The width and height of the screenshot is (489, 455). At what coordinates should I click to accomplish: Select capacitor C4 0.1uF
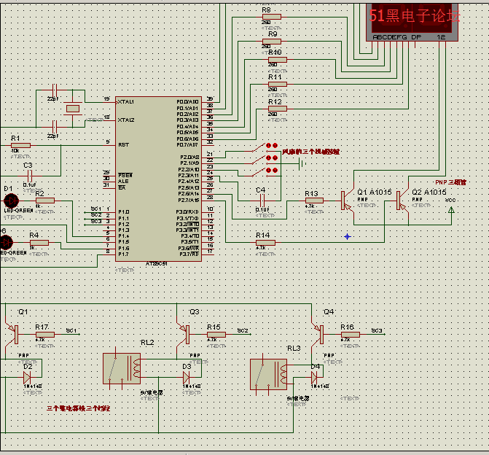click(262, 200)
